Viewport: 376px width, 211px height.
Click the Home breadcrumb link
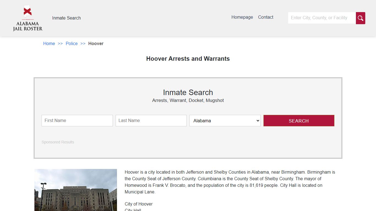click(x=49, y=43)
